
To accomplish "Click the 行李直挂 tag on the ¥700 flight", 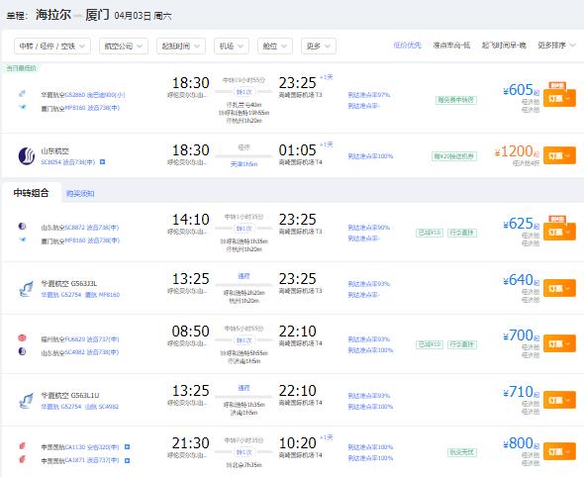I will (x=462, y=344).
